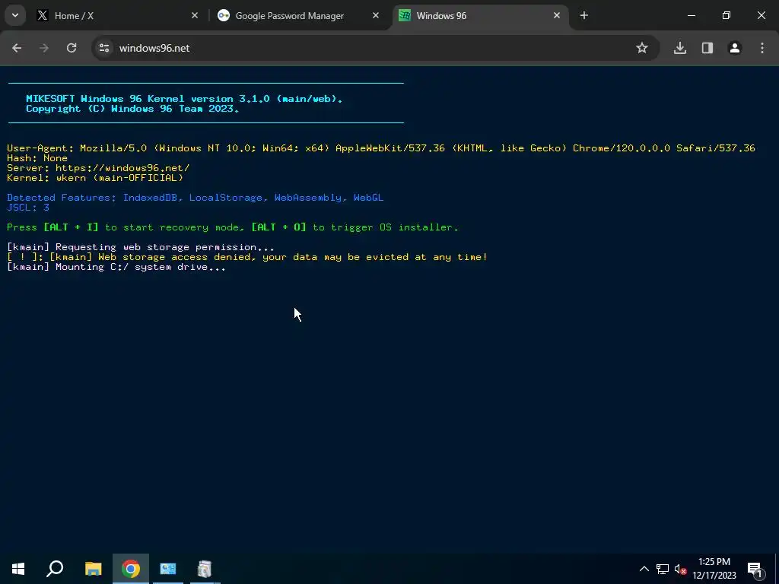Click the MIKESOFT Windows 96 Kernel version heading
The height and width of the screenshot is (584, 779).
point(184,98)
